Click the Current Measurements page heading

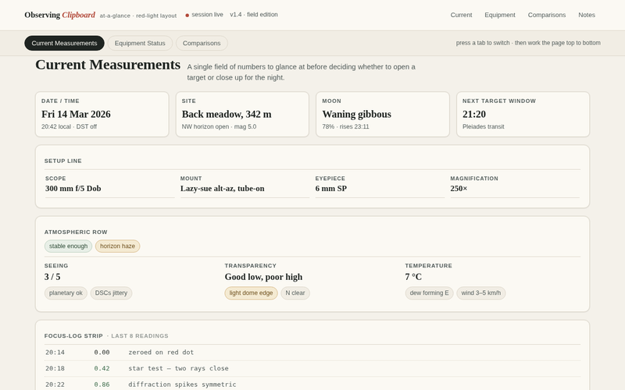(108, 65)
